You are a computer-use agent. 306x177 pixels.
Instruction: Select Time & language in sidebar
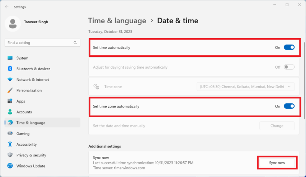pos(31,123)
